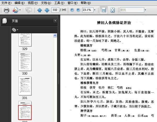Click thumbnail scrollbar up arrow
Screen dimensions: 157x122
pyautogui.click(x=55, y=35)
